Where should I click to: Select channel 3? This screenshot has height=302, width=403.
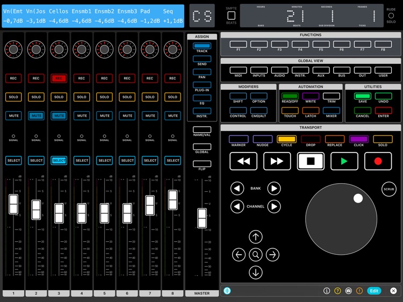(59, 160)
